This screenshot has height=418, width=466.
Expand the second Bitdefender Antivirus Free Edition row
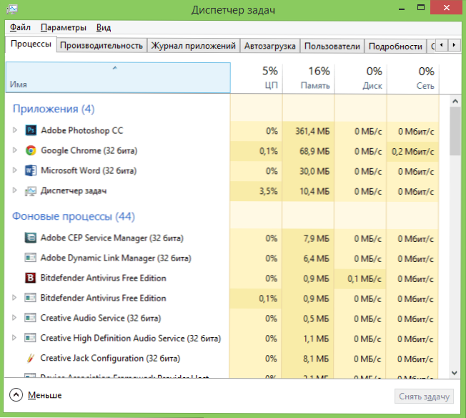pyautogui.click(x=14, y=298)
